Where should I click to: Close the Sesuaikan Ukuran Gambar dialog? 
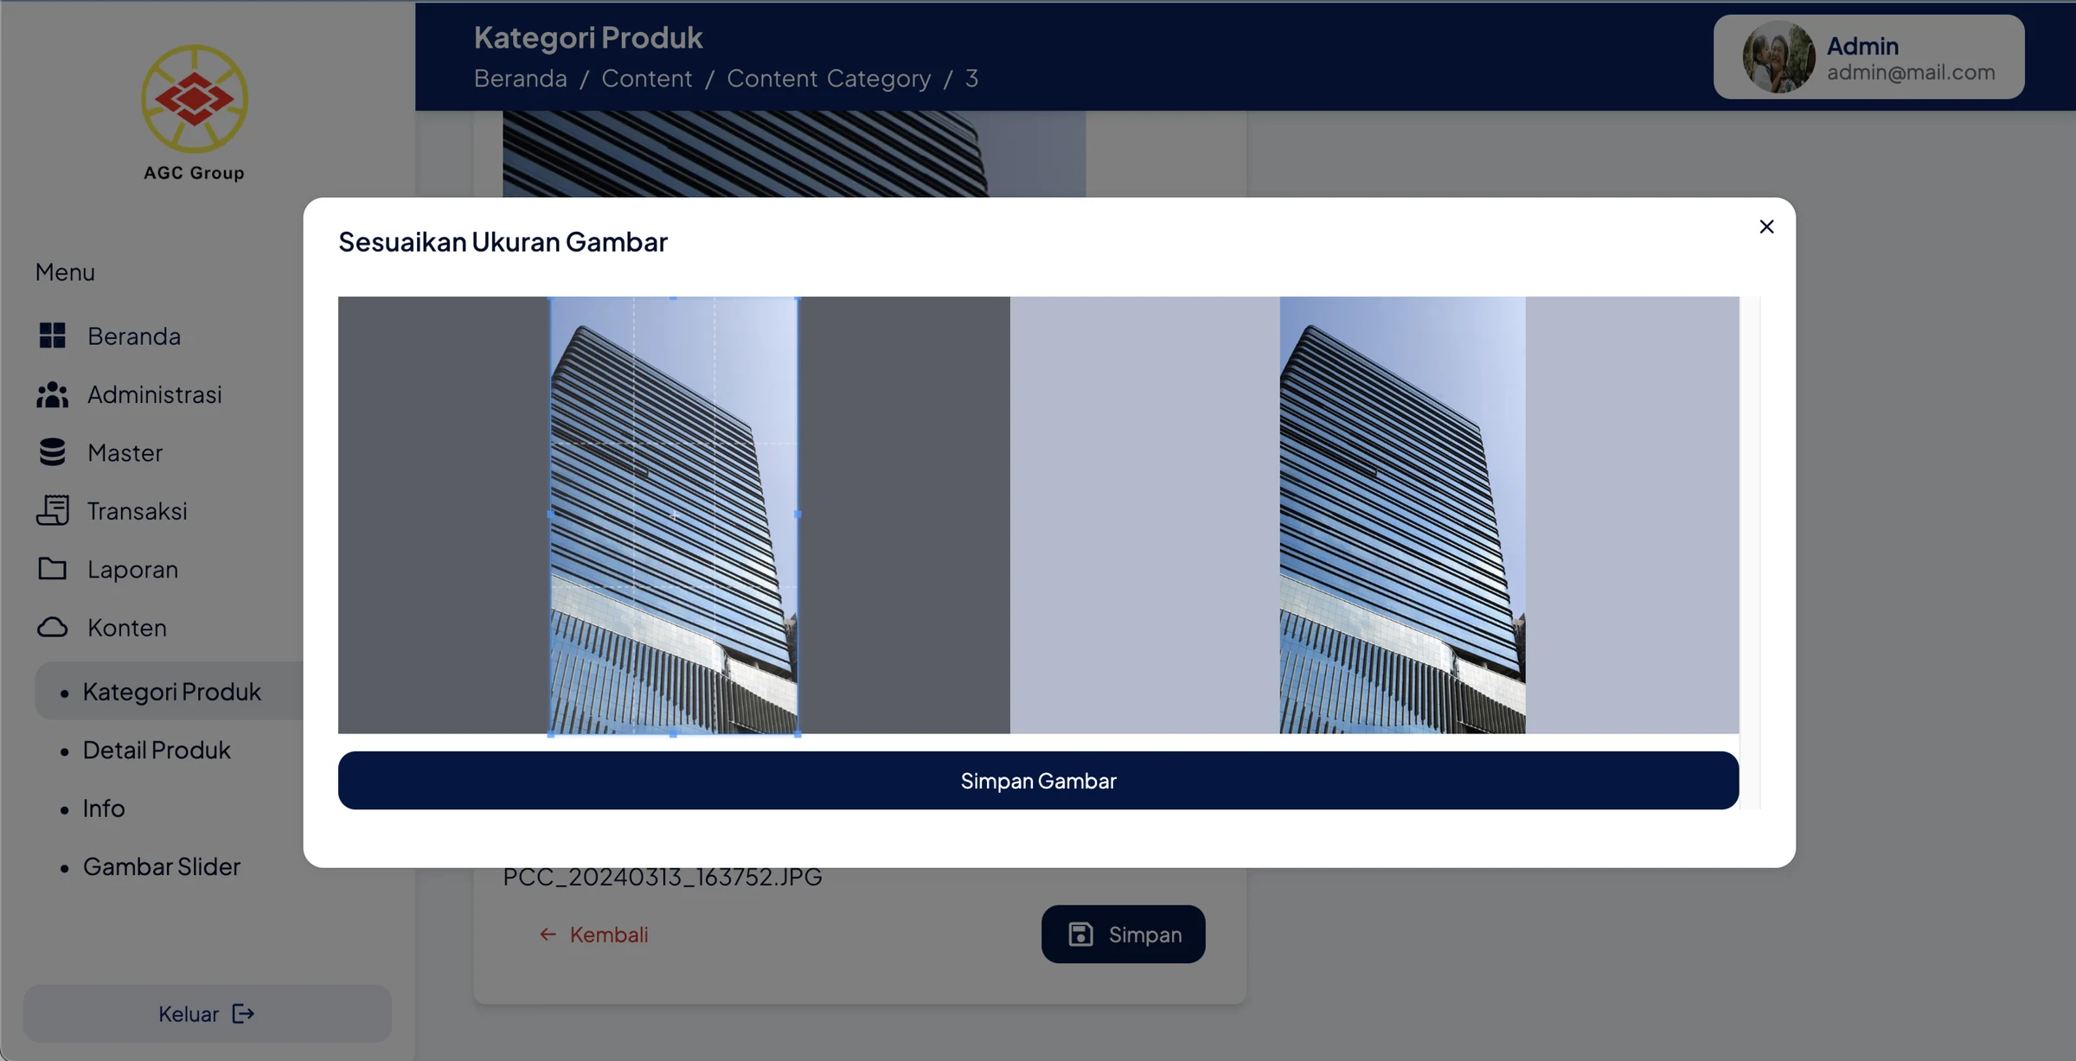[1766, 227]
